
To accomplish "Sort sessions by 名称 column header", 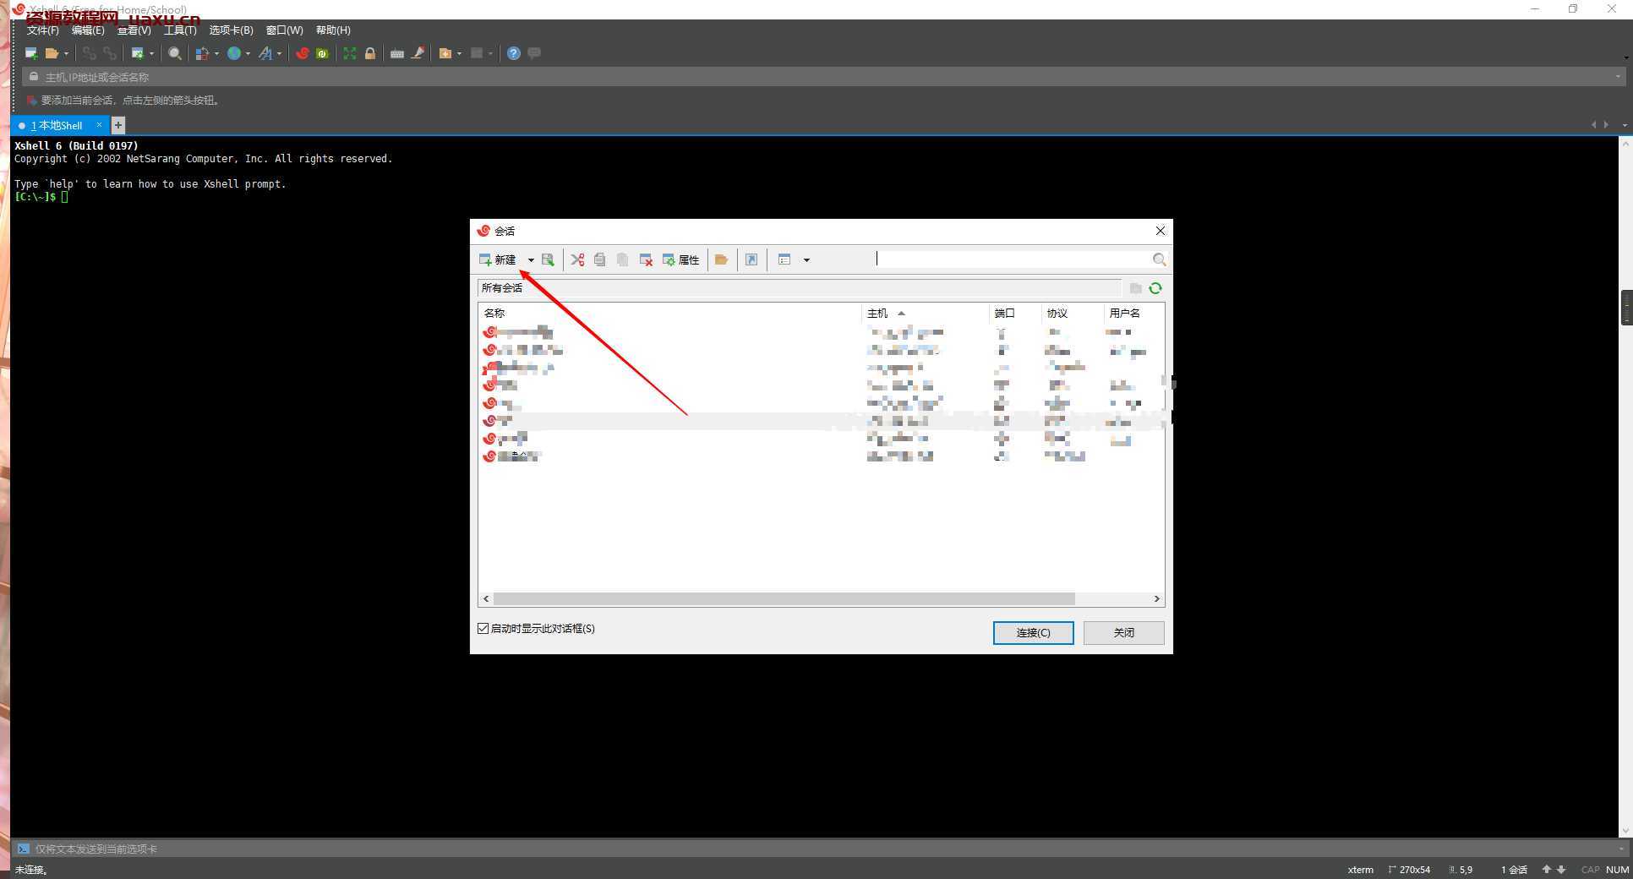I will [x=669, y=313].
